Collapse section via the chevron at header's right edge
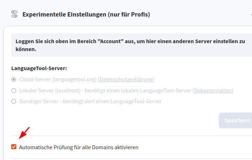Viewport: 252px width, 160px height. click(x=251, y=14)
